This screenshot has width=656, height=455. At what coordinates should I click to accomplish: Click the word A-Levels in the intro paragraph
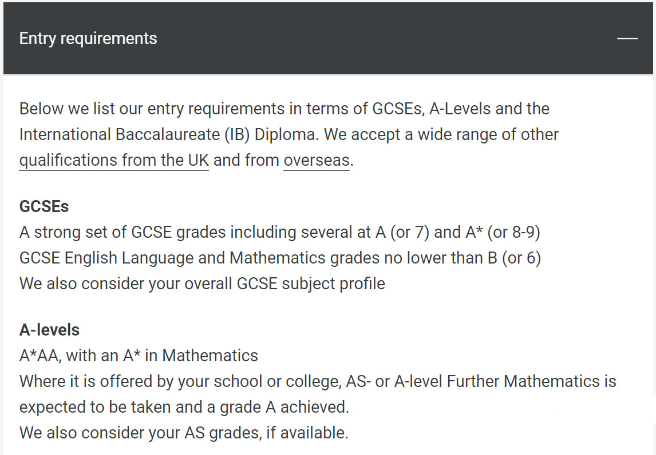(x=460, y=109)
